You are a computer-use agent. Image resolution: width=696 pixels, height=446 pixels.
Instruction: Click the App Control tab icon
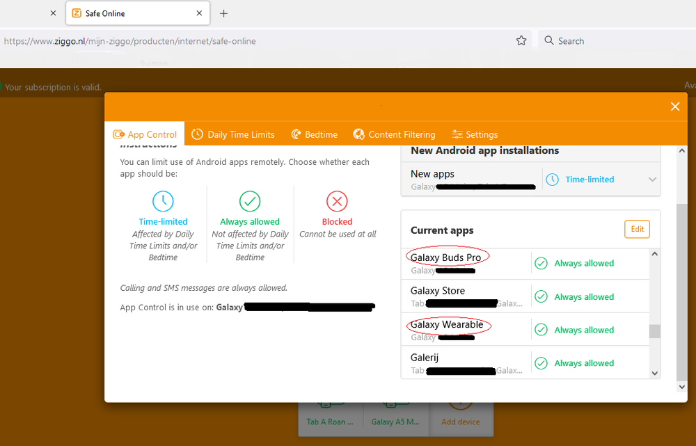tap(118, 134)
